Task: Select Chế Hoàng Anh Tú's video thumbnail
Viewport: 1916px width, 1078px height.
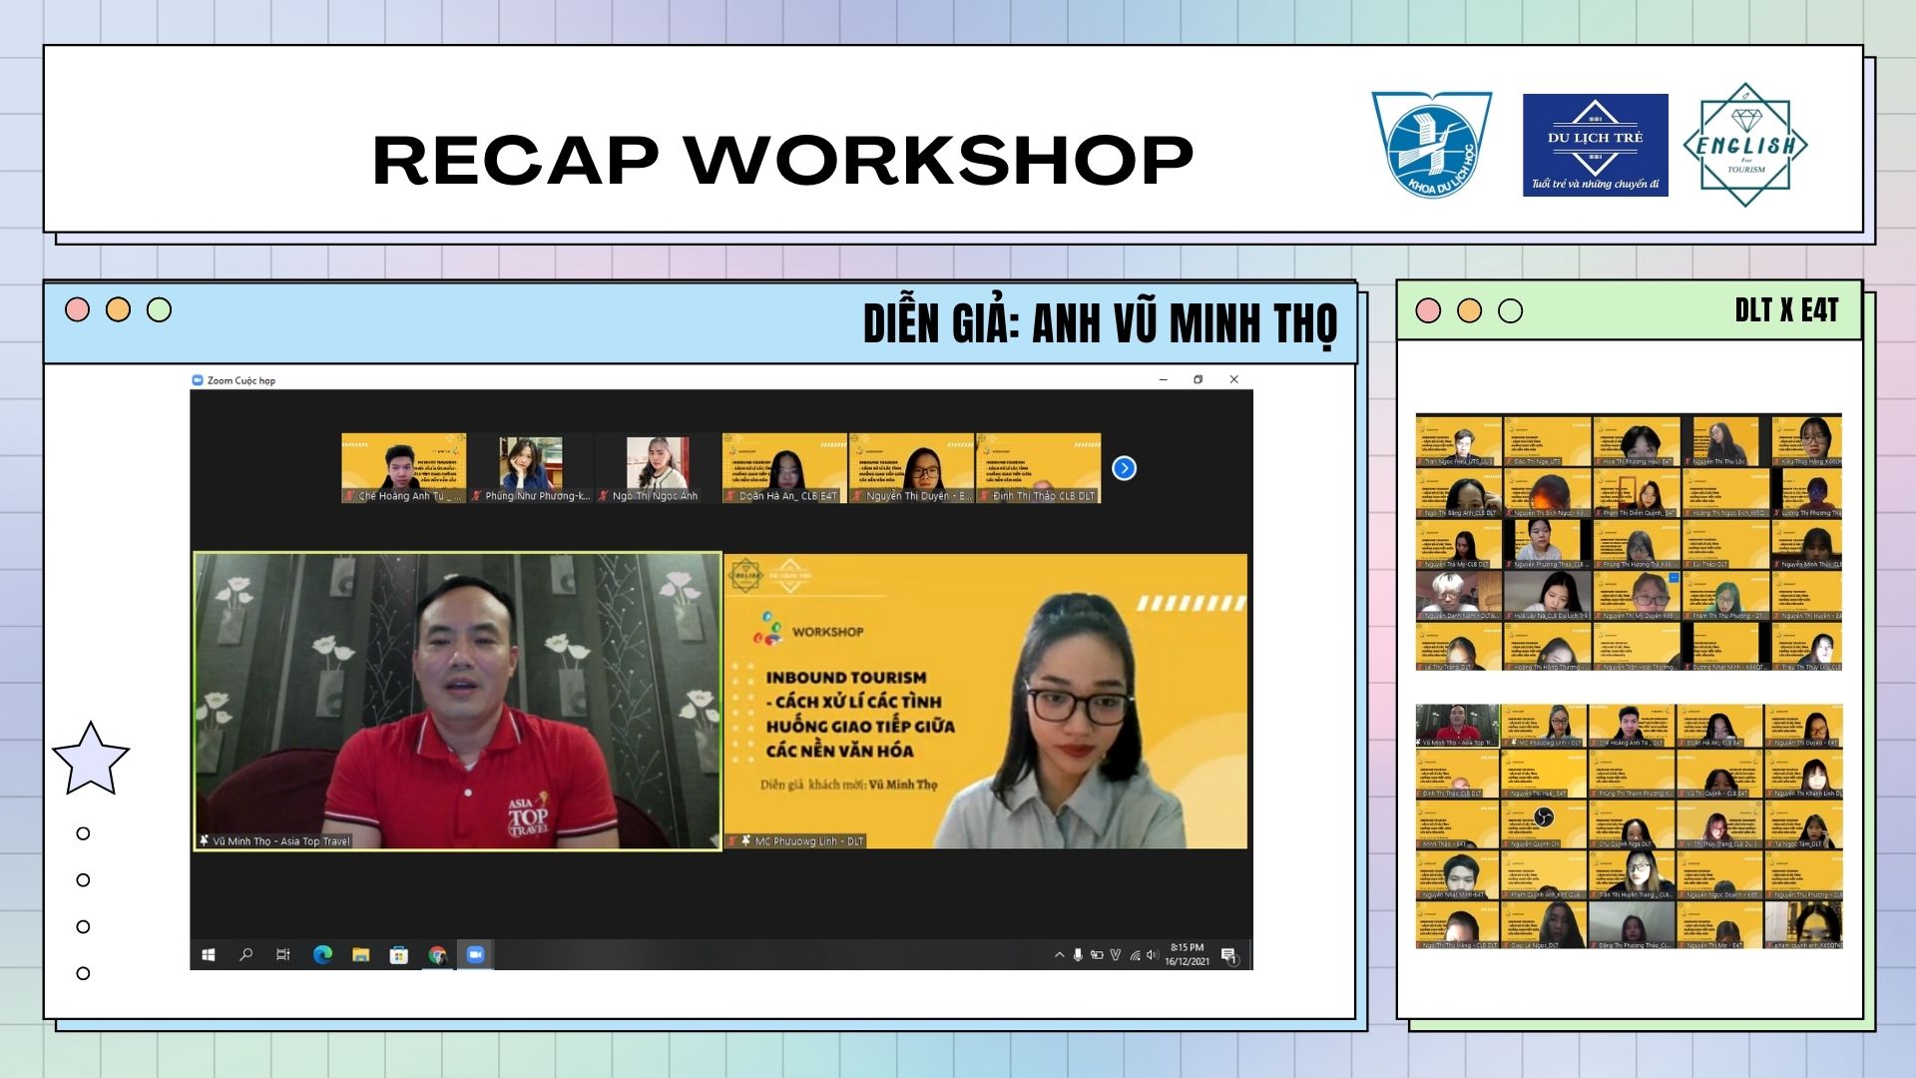Action: [403, 468]
